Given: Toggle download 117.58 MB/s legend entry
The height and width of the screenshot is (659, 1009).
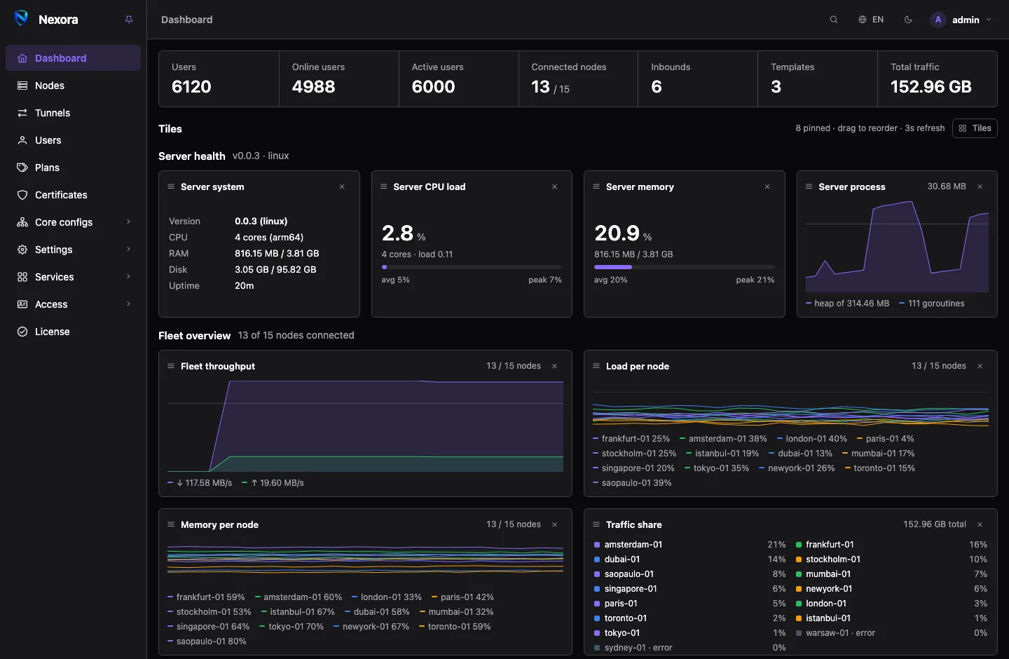Looking at the screenshot, I should point(200,483).
